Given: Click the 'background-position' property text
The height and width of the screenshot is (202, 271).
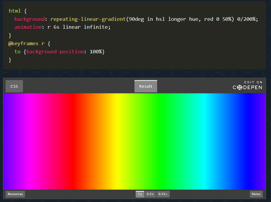Looking at the screenshot, I should 55,52.
